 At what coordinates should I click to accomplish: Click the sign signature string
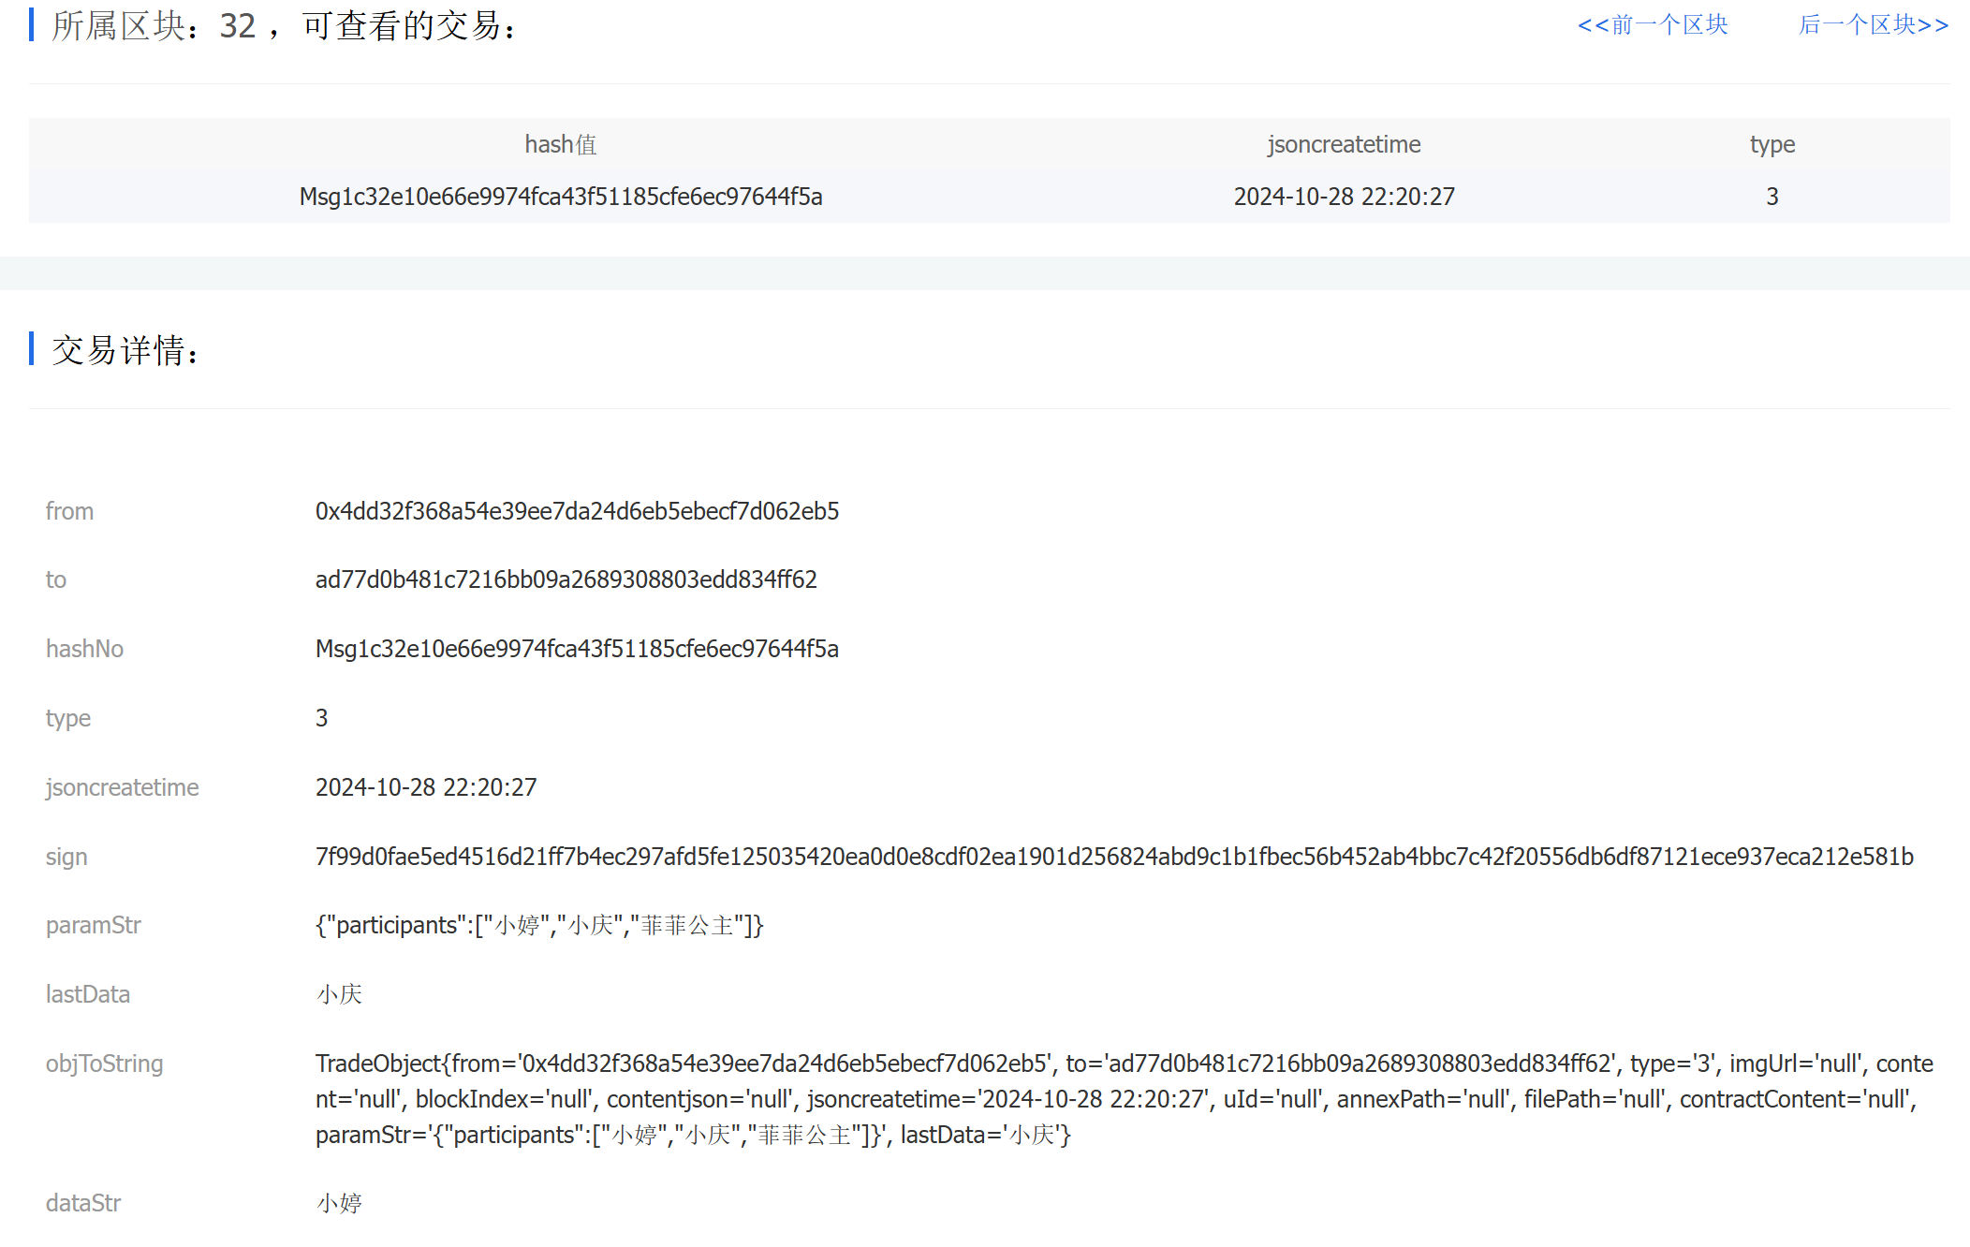(x=1114, y=857)
